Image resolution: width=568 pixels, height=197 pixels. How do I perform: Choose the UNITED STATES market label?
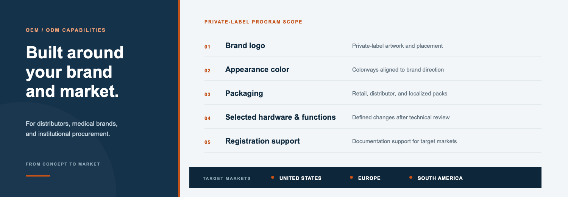[300, 178]
